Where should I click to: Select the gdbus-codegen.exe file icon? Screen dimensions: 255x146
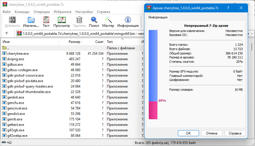(4, 70)
